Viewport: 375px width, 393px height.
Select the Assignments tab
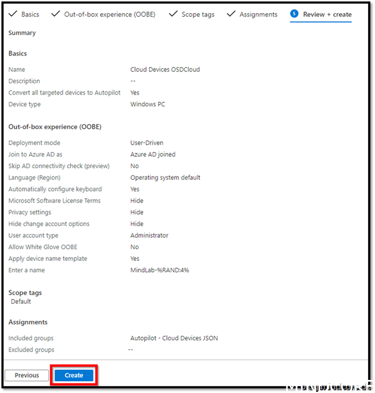(258, 14)
